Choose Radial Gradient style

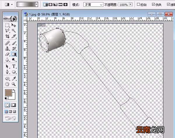pyautogui.click(x=50, y=5)
